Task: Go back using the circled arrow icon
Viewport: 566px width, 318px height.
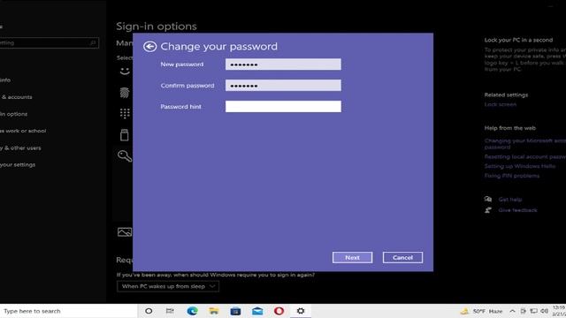Action: (x=149, y=47)
